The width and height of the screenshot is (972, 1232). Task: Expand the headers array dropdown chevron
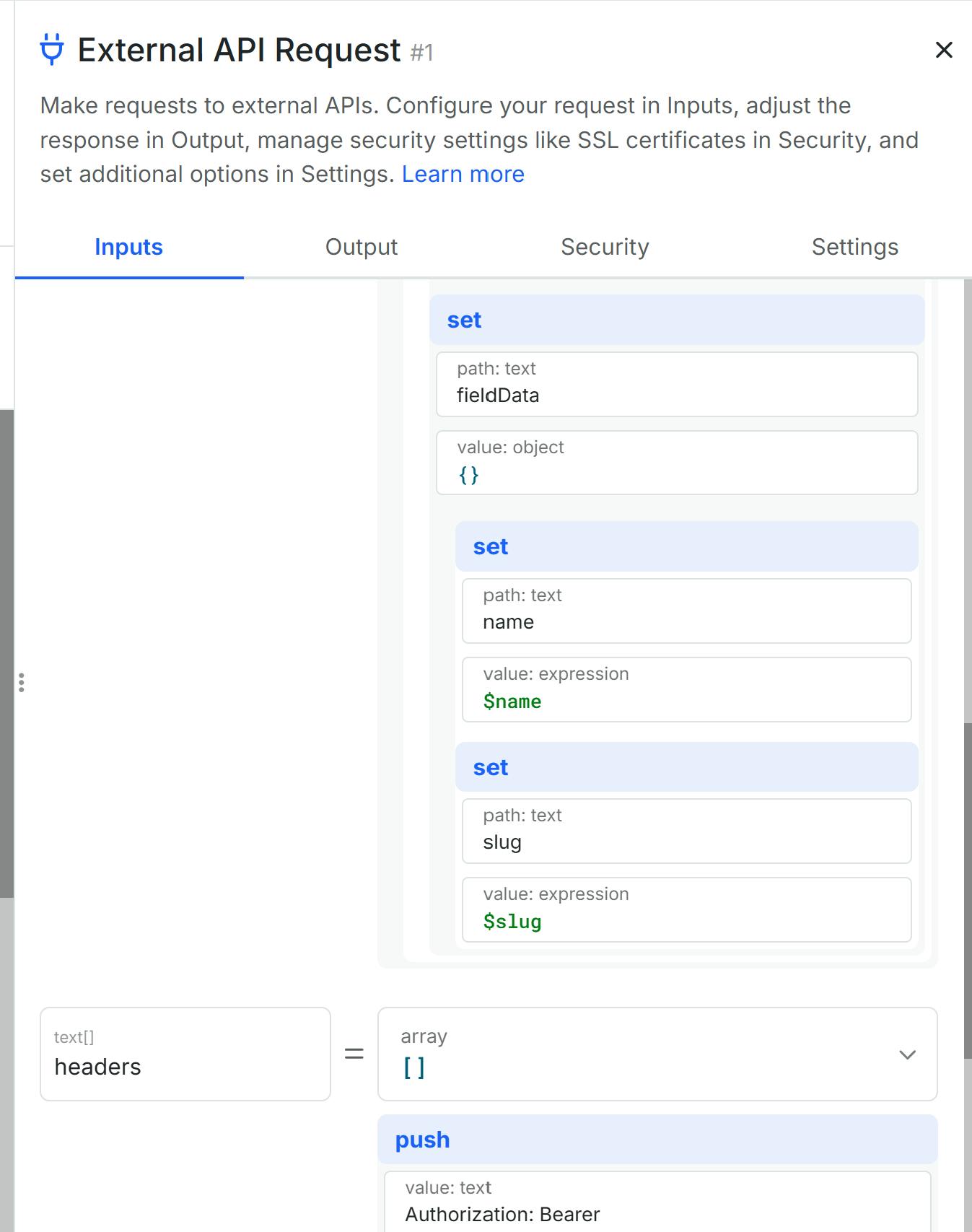(x=908, y=1054)
